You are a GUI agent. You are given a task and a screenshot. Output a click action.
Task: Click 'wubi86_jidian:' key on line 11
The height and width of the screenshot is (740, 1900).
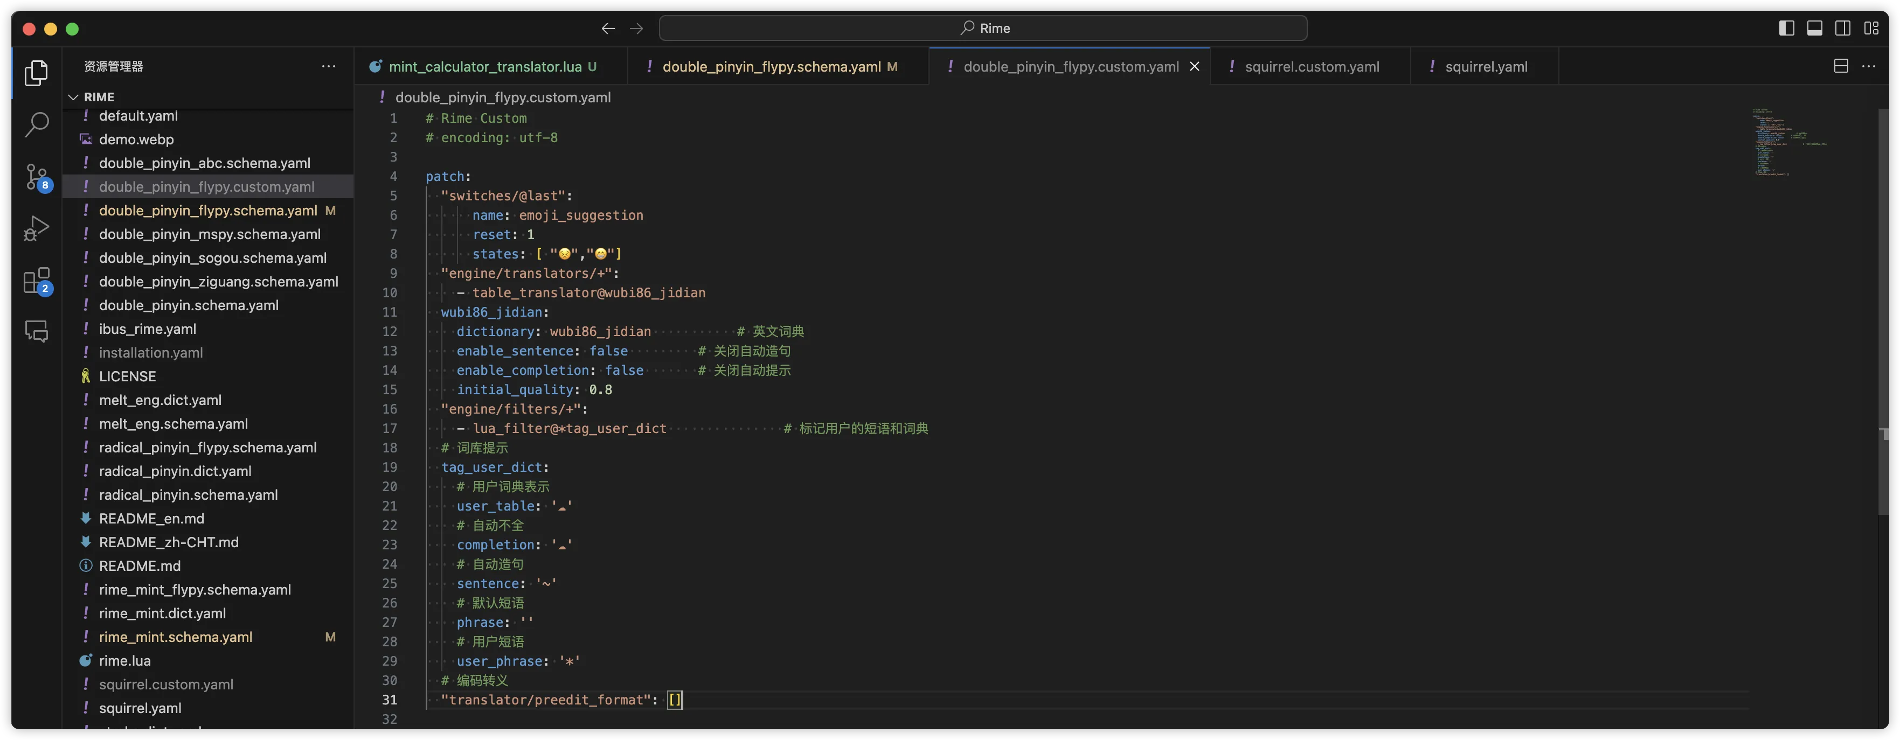495,312
